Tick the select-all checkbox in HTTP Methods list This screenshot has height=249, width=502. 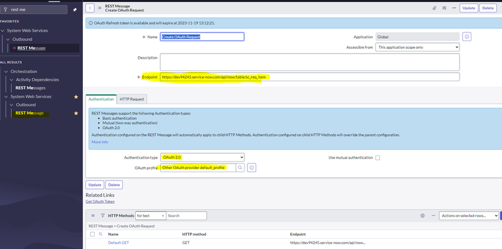[92, 234]
